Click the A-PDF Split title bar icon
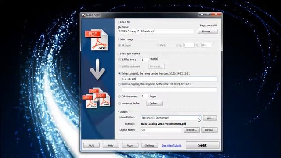 pyautogui.click(x=83, y=15)
